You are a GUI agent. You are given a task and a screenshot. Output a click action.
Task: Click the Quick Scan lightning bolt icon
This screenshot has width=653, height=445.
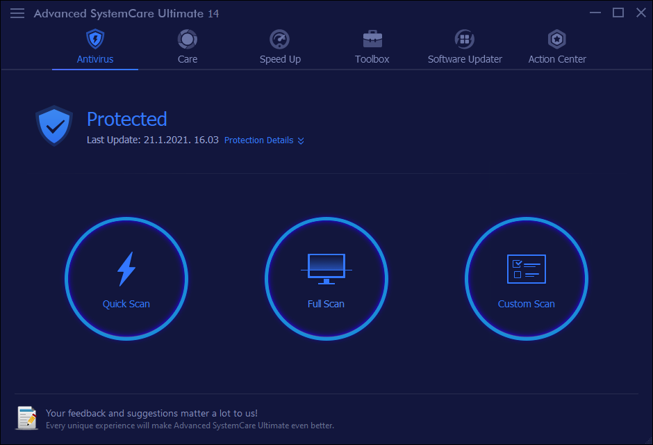click(126, 269)
